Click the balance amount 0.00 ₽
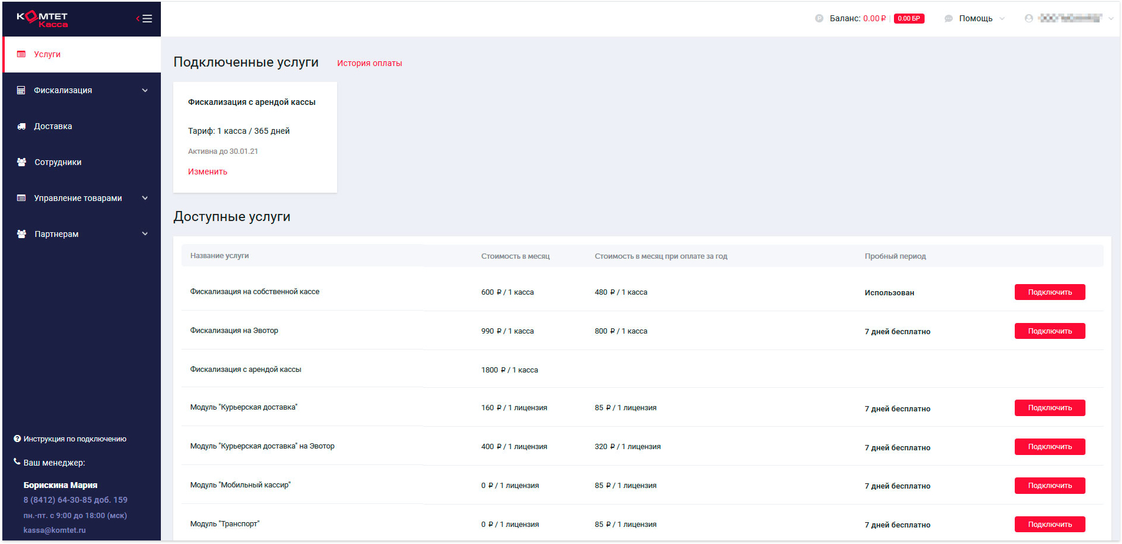 (874, 18)
